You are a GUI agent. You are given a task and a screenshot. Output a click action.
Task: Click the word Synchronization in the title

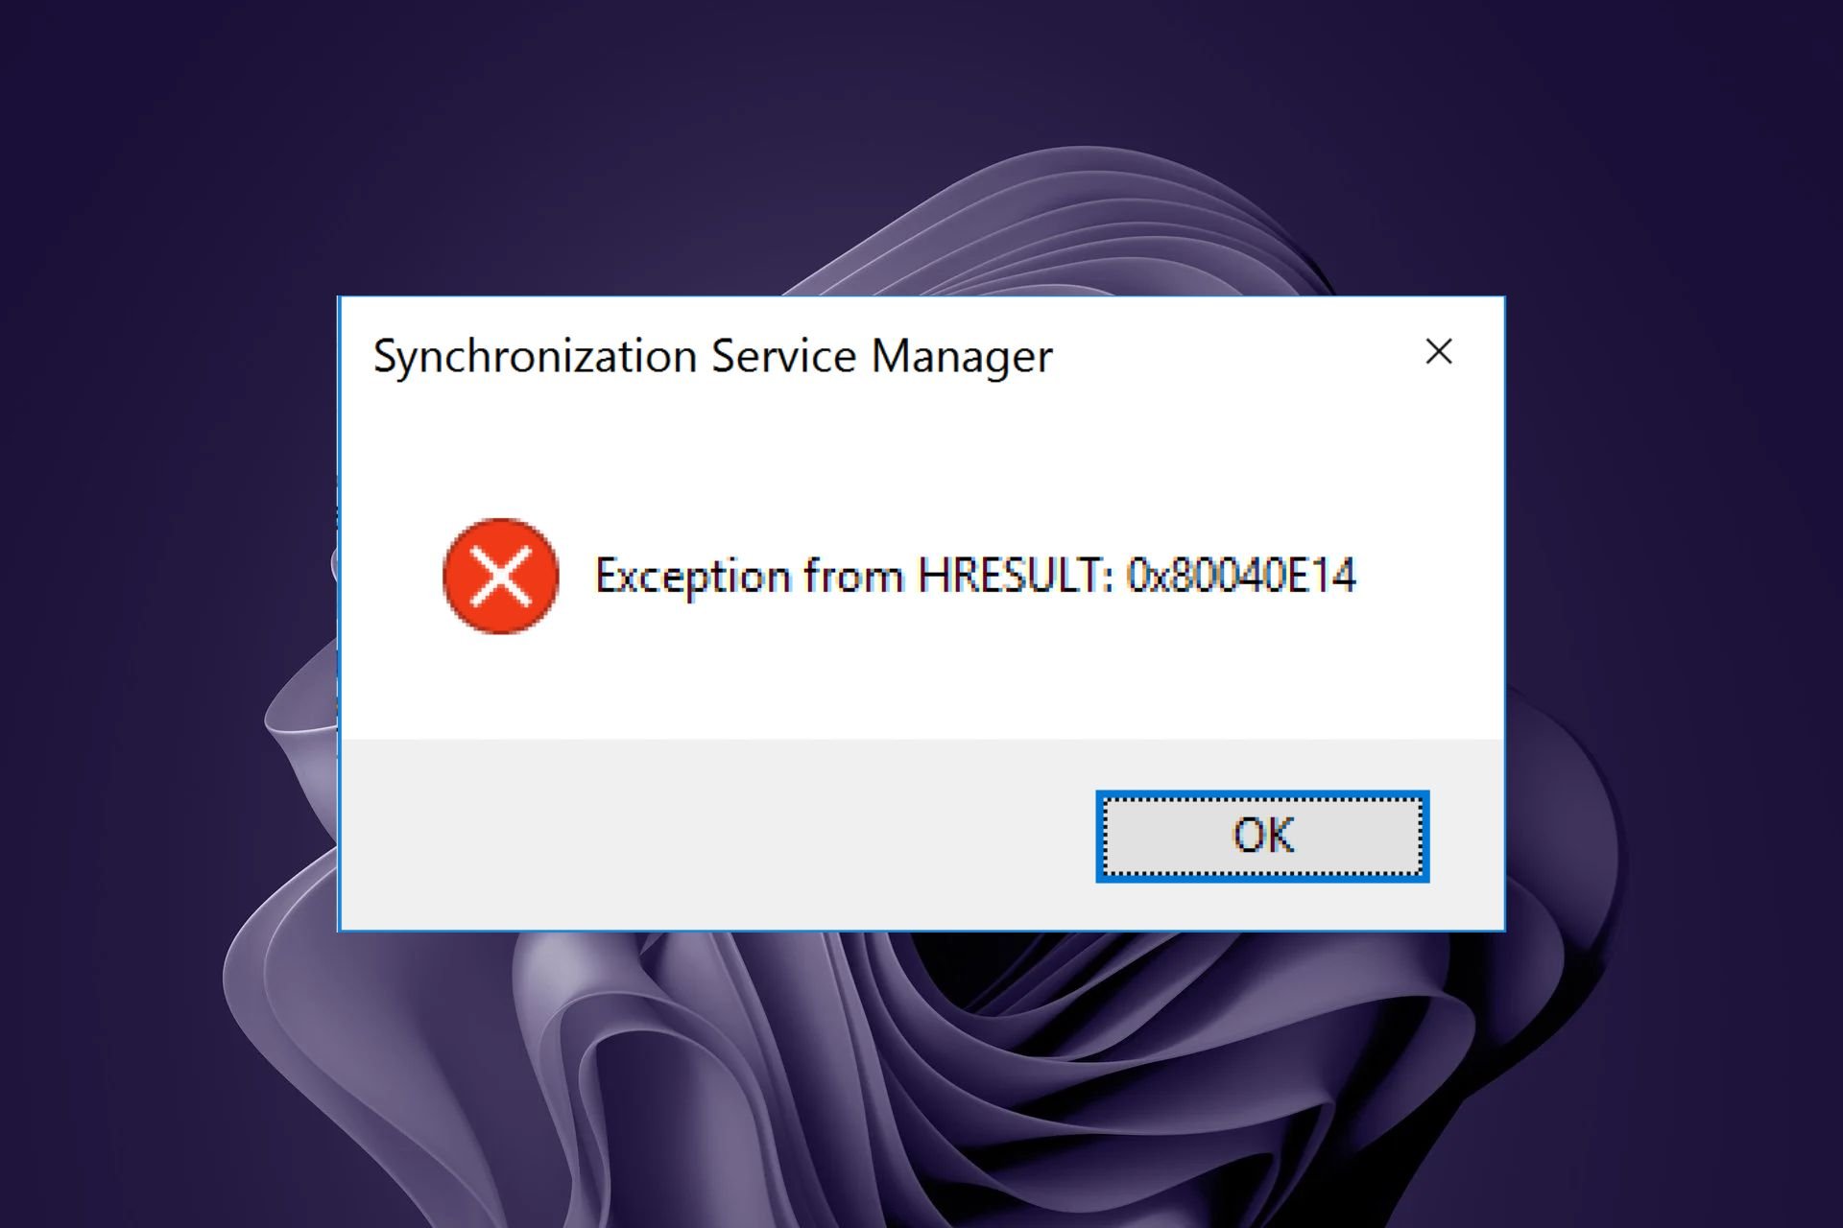coord(535,357)
